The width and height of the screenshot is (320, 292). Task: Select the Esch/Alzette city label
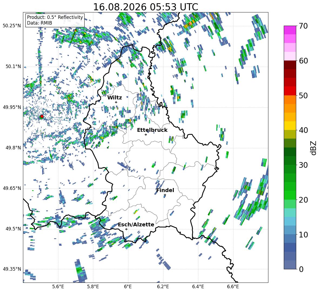(136, 224)
